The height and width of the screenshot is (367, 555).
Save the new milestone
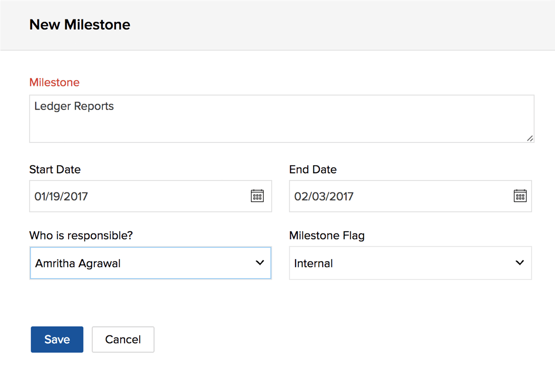[x=57, y=339]
